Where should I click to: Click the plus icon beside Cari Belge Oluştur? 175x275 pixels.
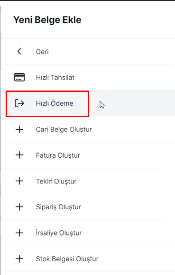point(19,129)
